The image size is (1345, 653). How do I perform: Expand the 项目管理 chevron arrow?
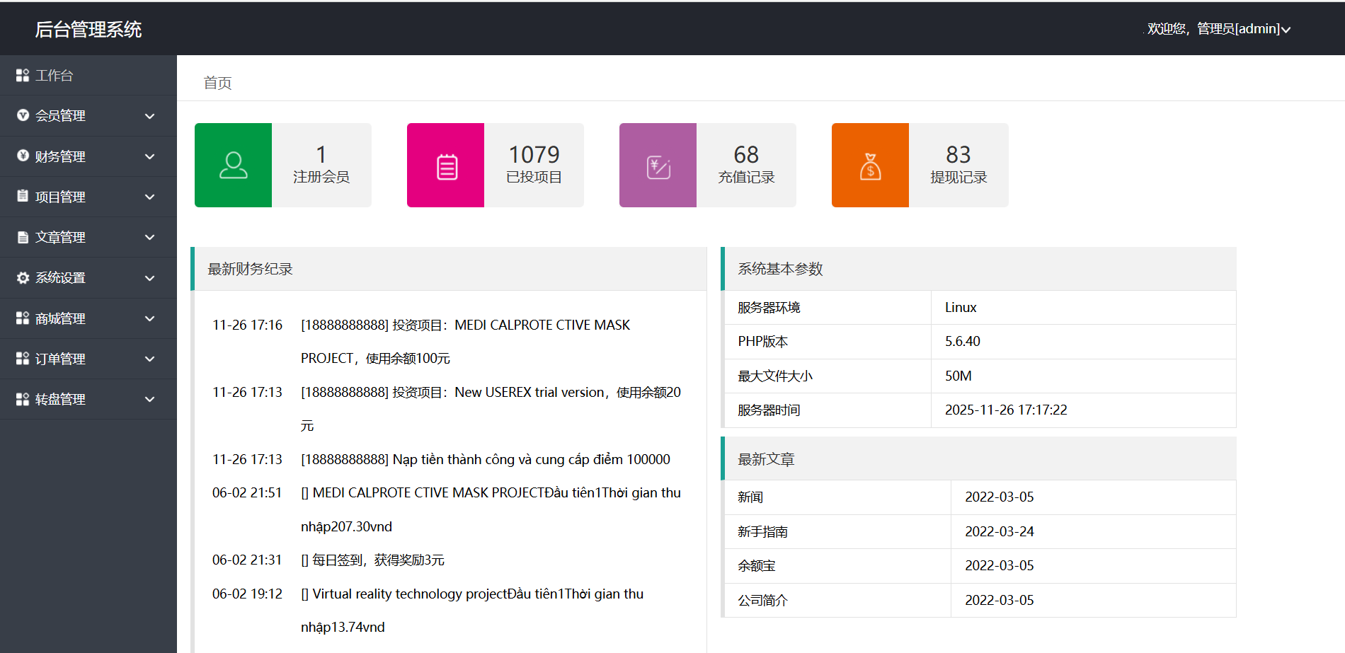point(149,197)
